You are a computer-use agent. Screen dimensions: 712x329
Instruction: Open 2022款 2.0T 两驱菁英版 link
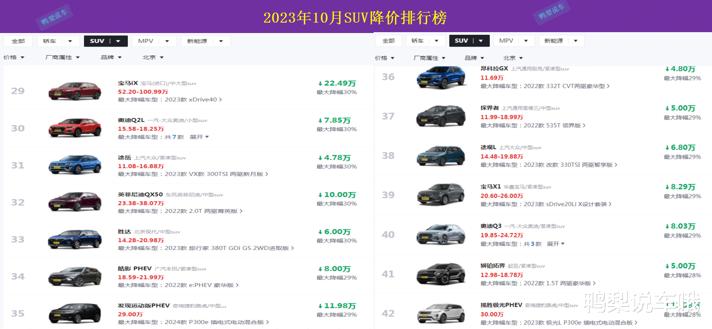(203, 211)
